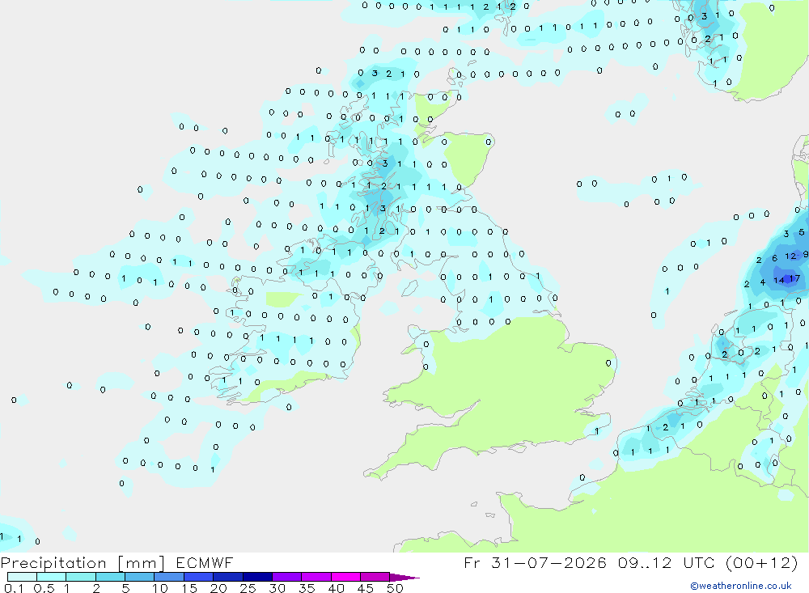Image resolution: width=809 pixels, height=593 pixels.
Task: Click the "45" legend label
Action: click(x=366, y=588)
